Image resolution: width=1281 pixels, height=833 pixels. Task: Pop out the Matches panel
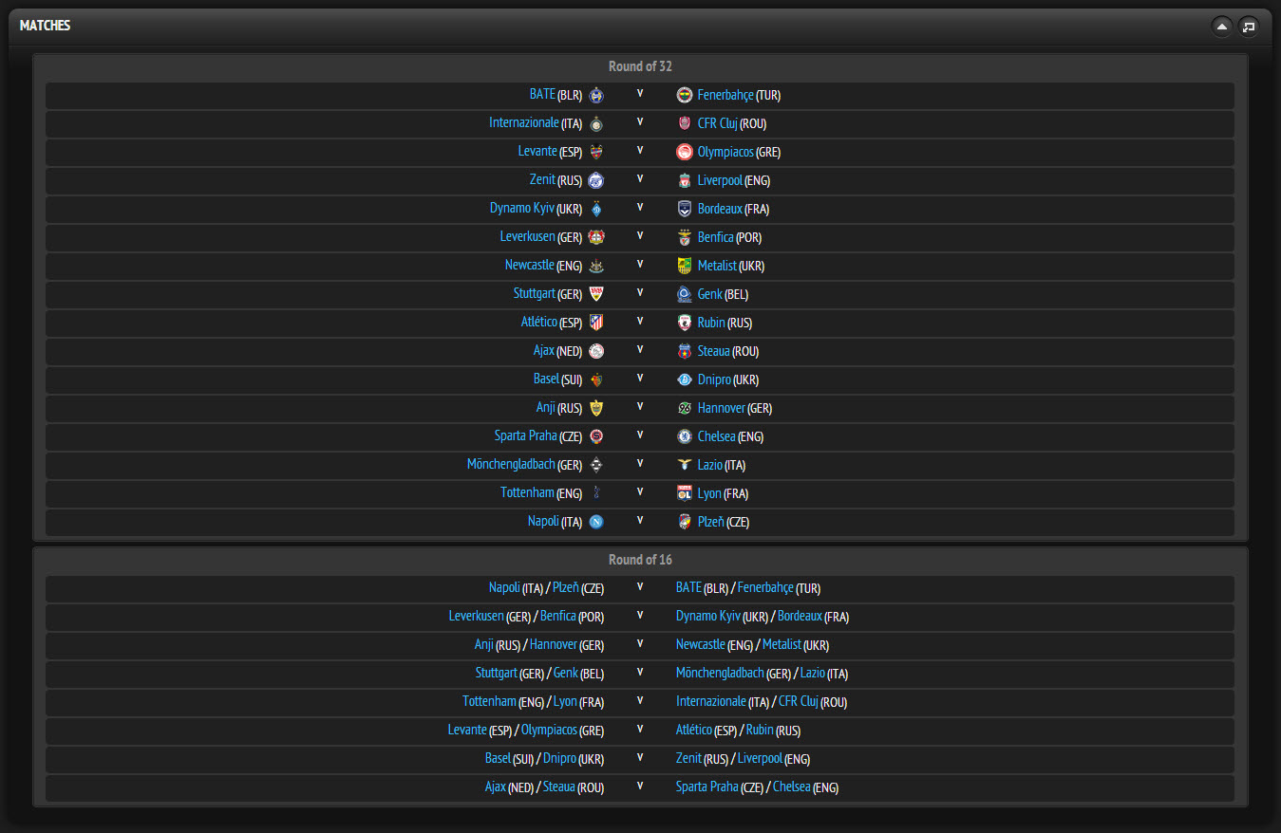(x=1248, y=27)
